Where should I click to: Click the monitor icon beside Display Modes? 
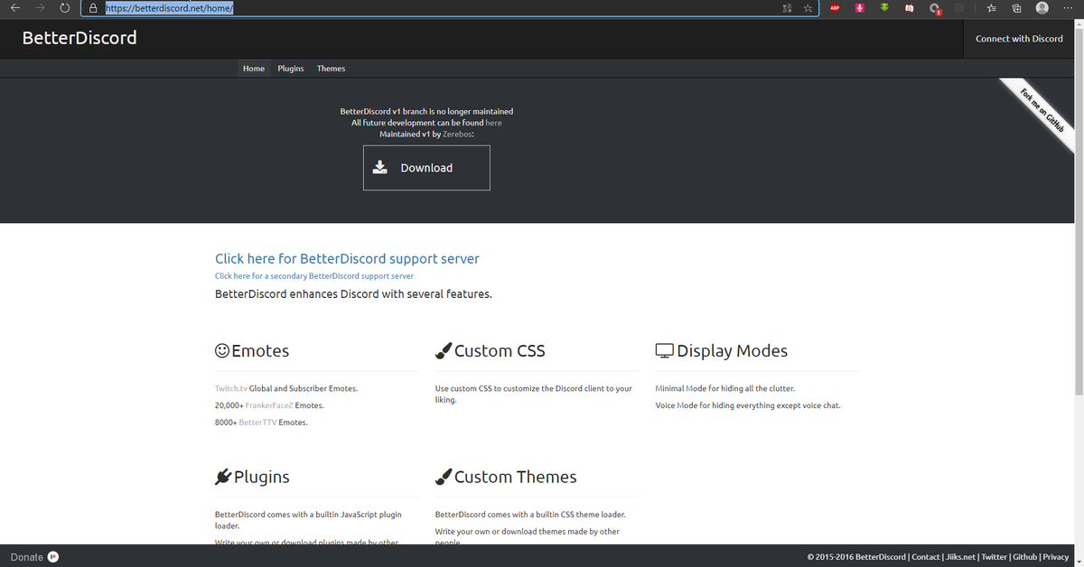664,351
